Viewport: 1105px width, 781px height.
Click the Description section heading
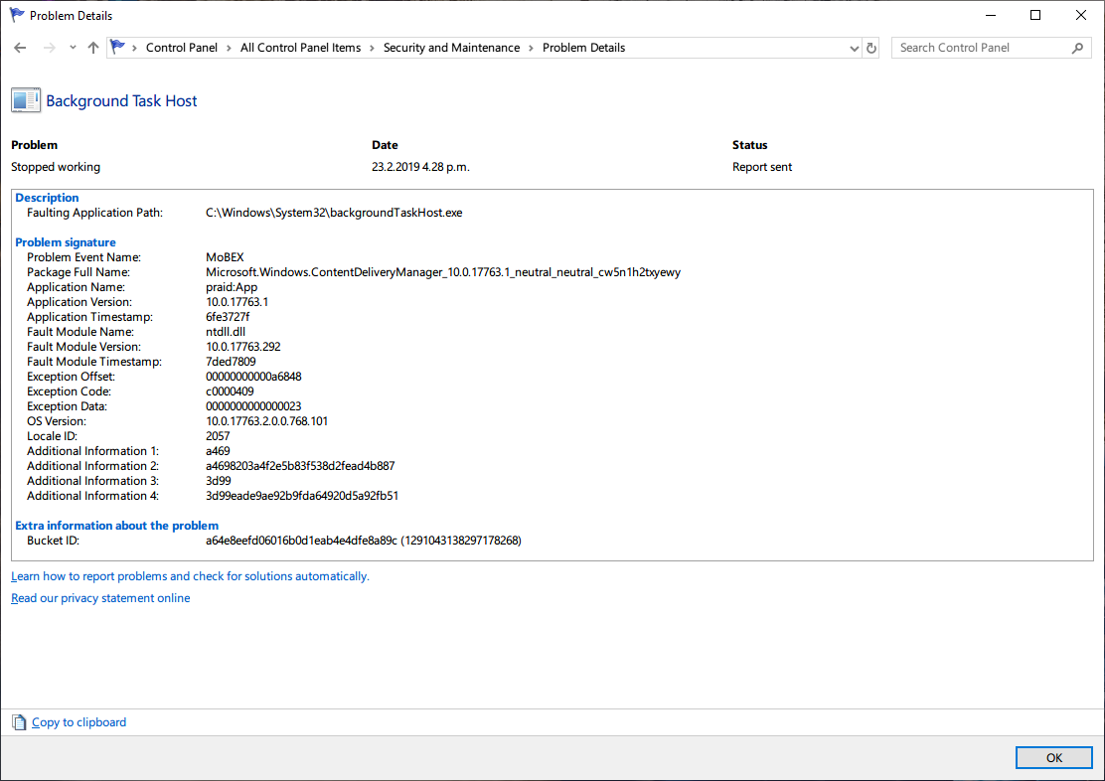(x=48, y=198)
